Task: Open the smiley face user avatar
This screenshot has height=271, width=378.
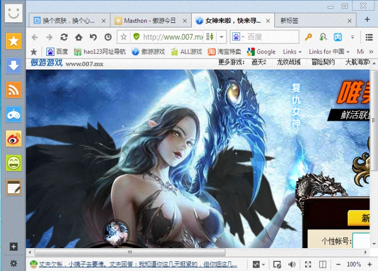Action: coord(13,13)
